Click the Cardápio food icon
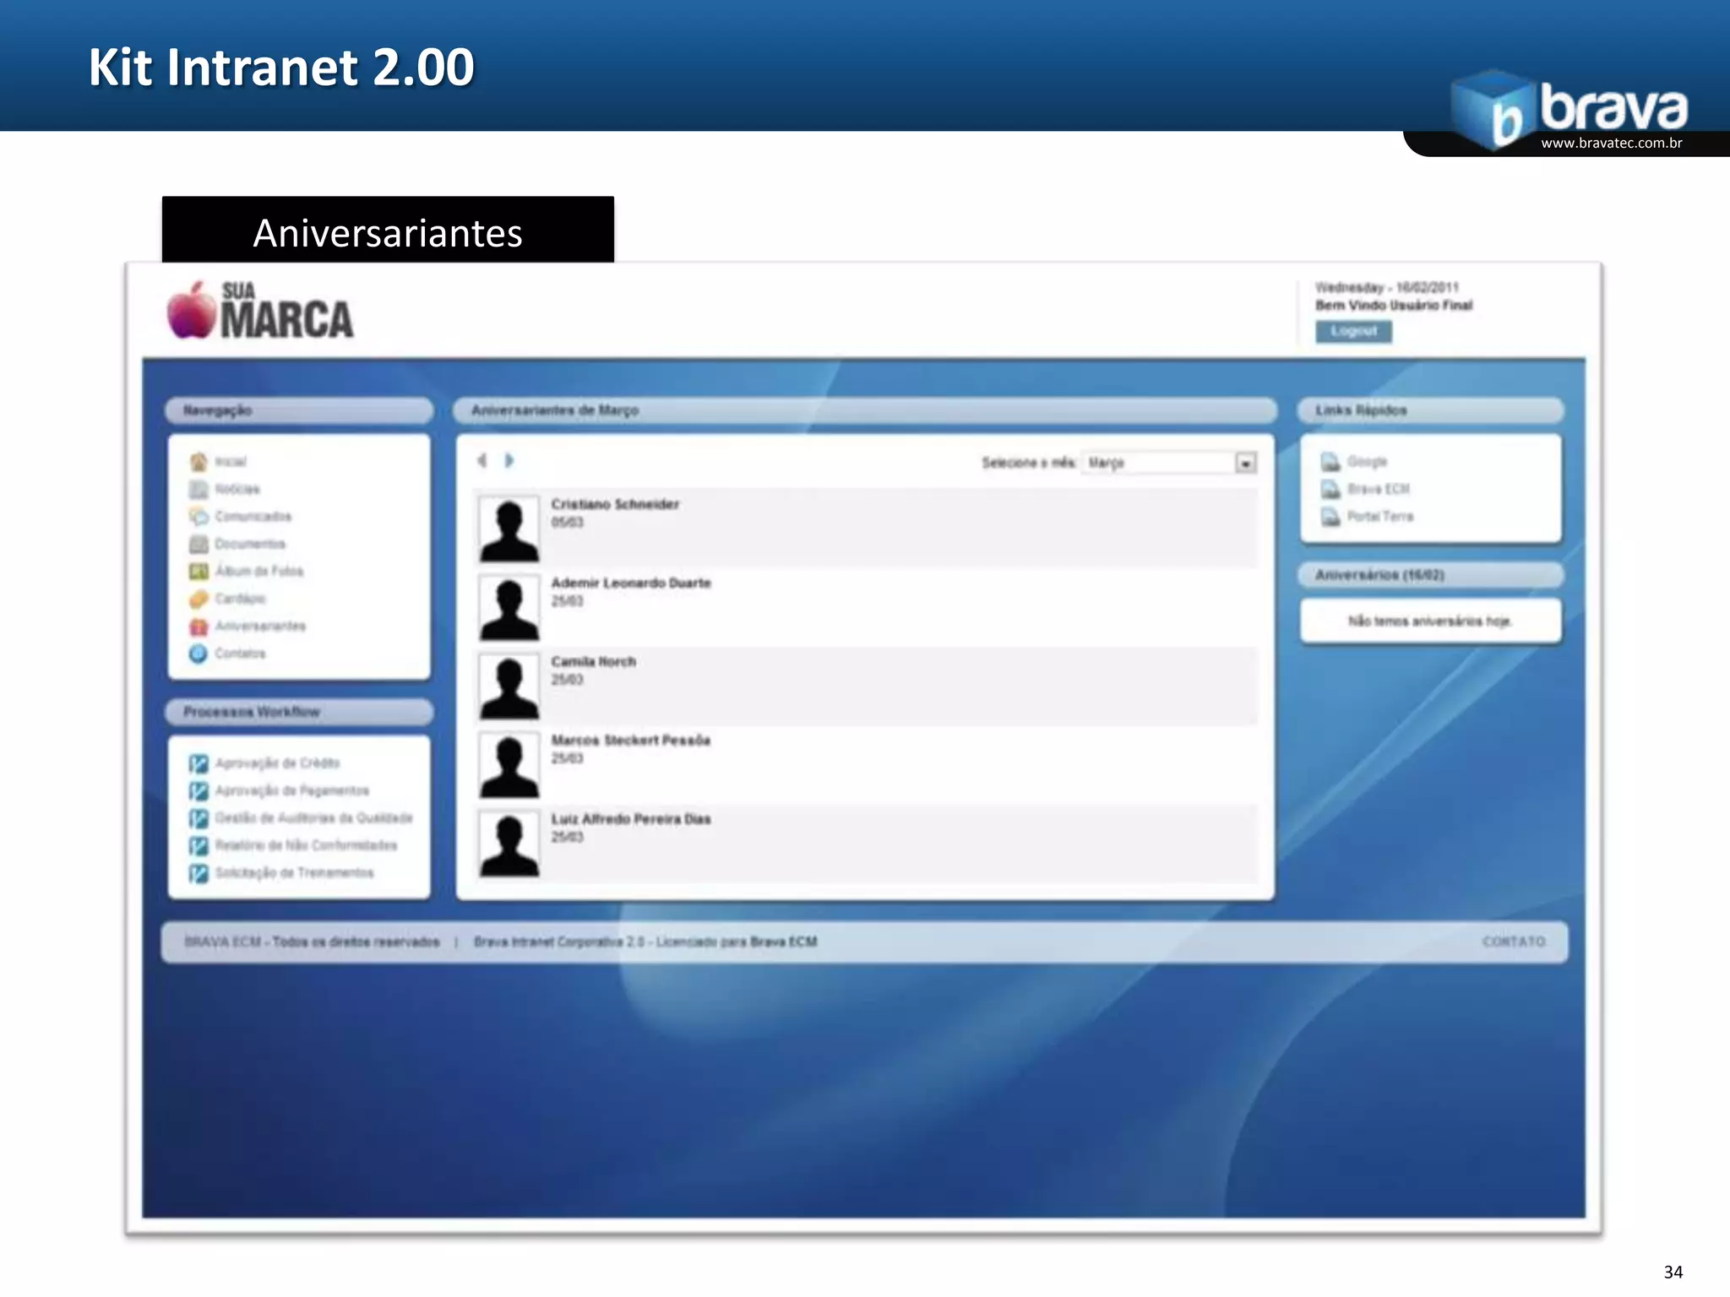The image size is (1730, 1297). (199, 599)
